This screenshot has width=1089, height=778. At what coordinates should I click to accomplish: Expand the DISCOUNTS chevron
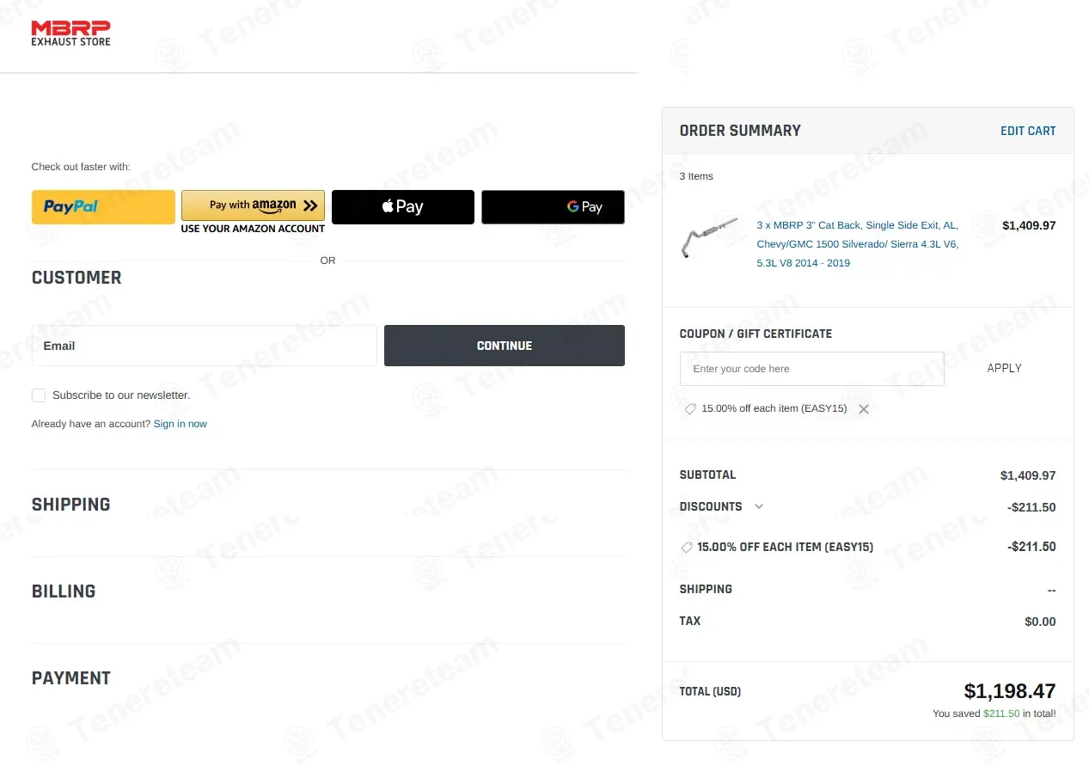pyautogui.click(x=759, y=506)
